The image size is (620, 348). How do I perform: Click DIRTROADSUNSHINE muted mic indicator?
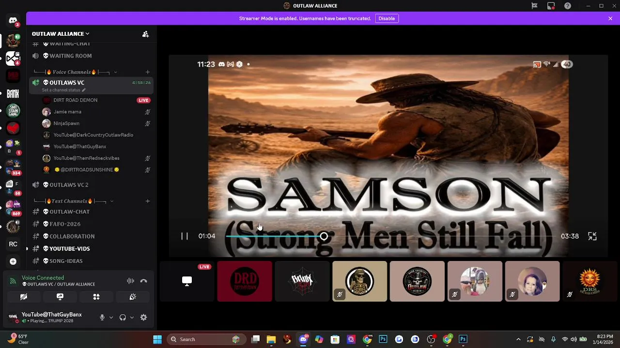coord(148,170)
